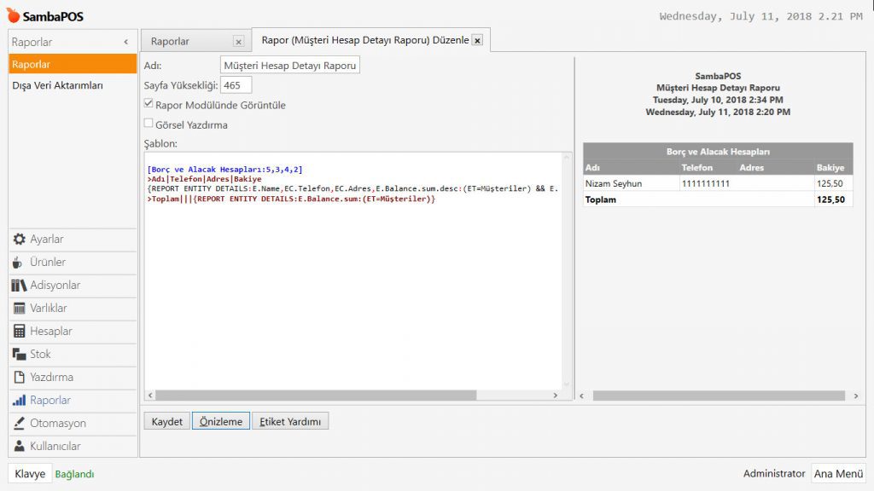This screenshot has height=491, width=874.
Task: Collapse the Raporlar sidebar panel arrow
Action: coord(126,42)
